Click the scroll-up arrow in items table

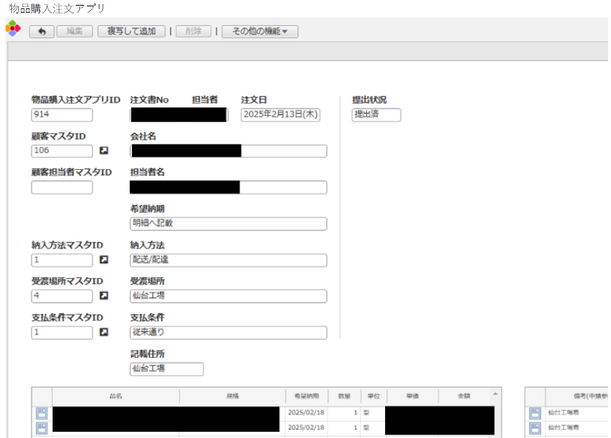click(x=496, y=394)
